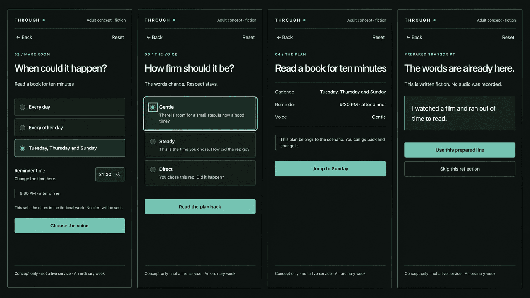Go Back from Prepared Transcript screen
The height and width of the screenshot is (298, 530).
click(414, 37)
